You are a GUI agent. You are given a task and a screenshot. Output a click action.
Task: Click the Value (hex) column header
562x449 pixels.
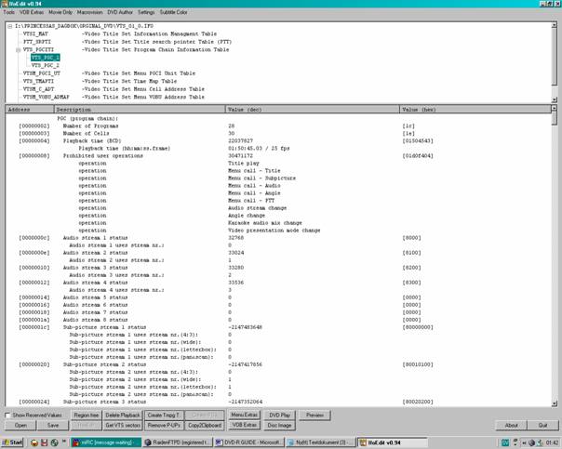pyautogui.click(x=475, y=109)
